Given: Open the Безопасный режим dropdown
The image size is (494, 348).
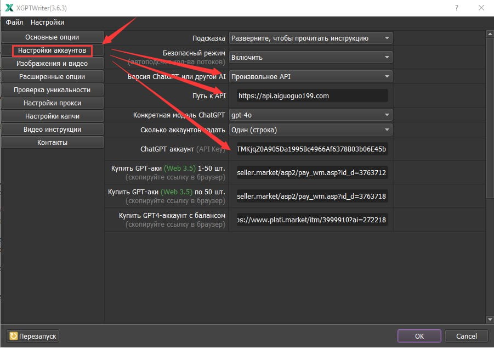Looking at the screenshot, I should (x=311, y=58).
